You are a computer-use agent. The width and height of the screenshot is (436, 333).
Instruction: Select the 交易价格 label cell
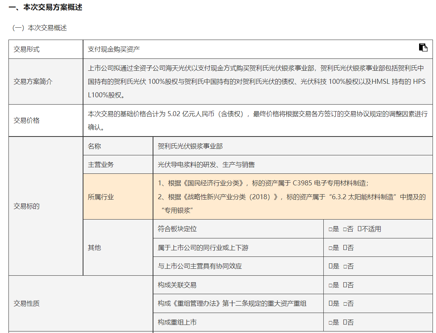46,120
